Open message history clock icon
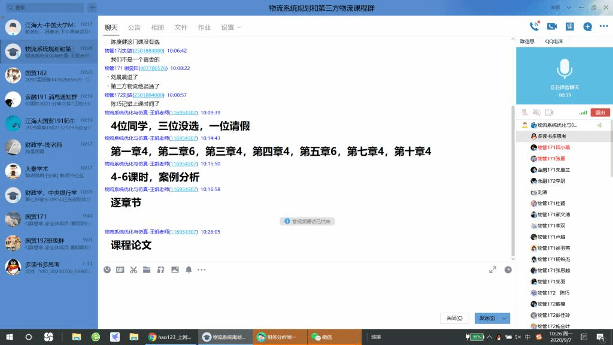Image resolution: width=613 pixels, height=345 pixels. (x=508, y=270)
